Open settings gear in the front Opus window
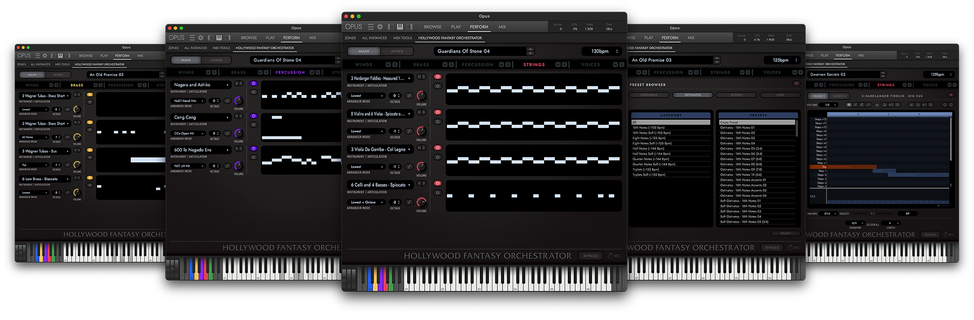974x320 pixels. coord(380,27)
